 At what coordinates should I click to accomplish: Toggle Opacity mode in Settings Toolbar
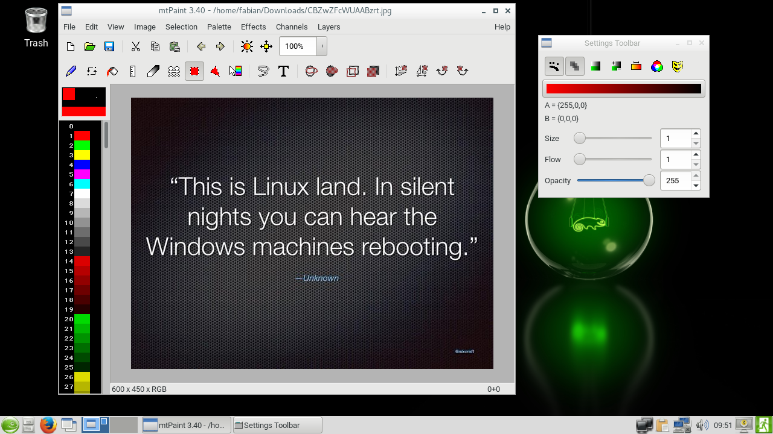575,66
